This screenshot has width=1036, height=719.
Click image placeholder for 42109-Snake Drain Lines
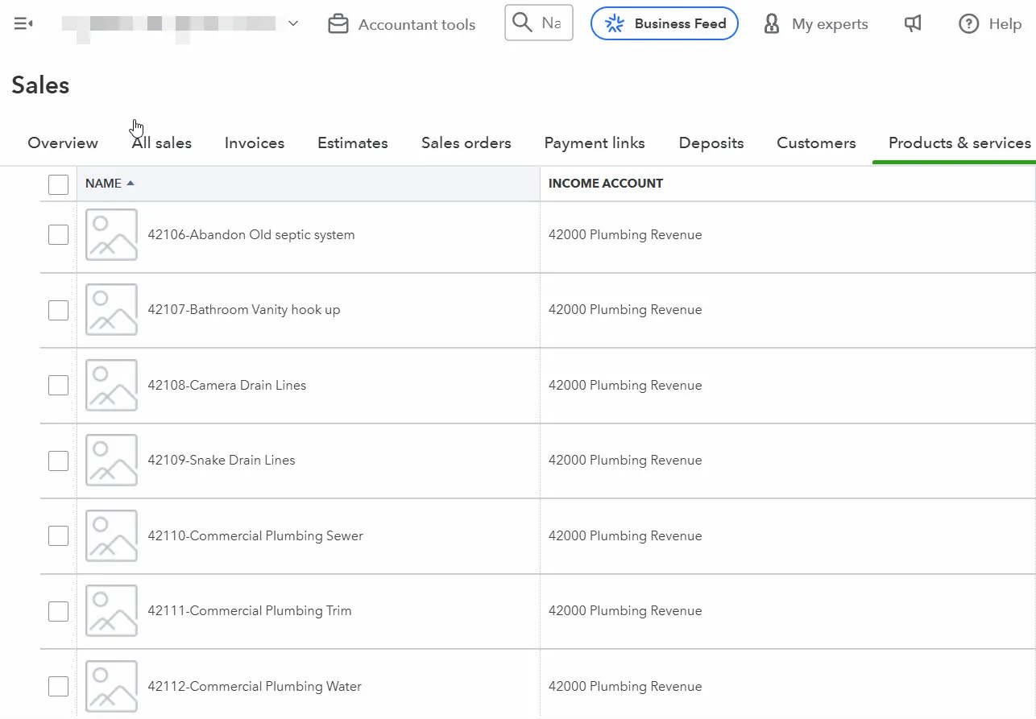click(111, 461)
